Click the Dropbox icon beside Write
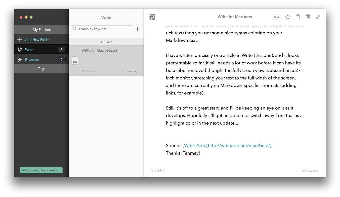This screenshot has width=340, height=197. 20,50
